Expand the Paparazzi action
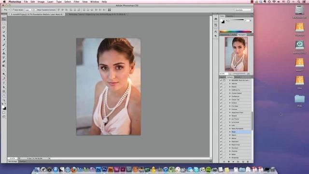Screen dimensions: 309x174 [230, 142]
